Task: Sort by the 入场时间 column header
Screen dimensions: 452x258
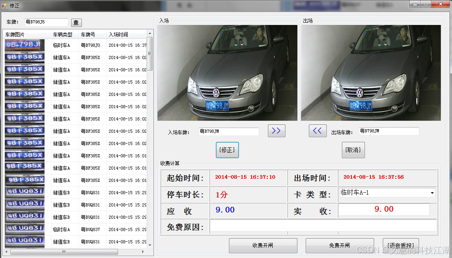Action: [x=126, y=34]
